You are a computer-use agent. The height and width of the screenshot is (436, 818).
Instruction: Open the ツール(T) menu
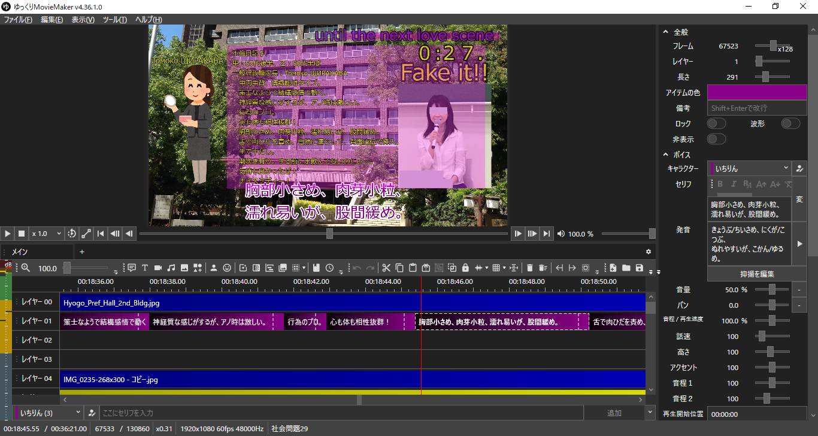tap(114, 20)
